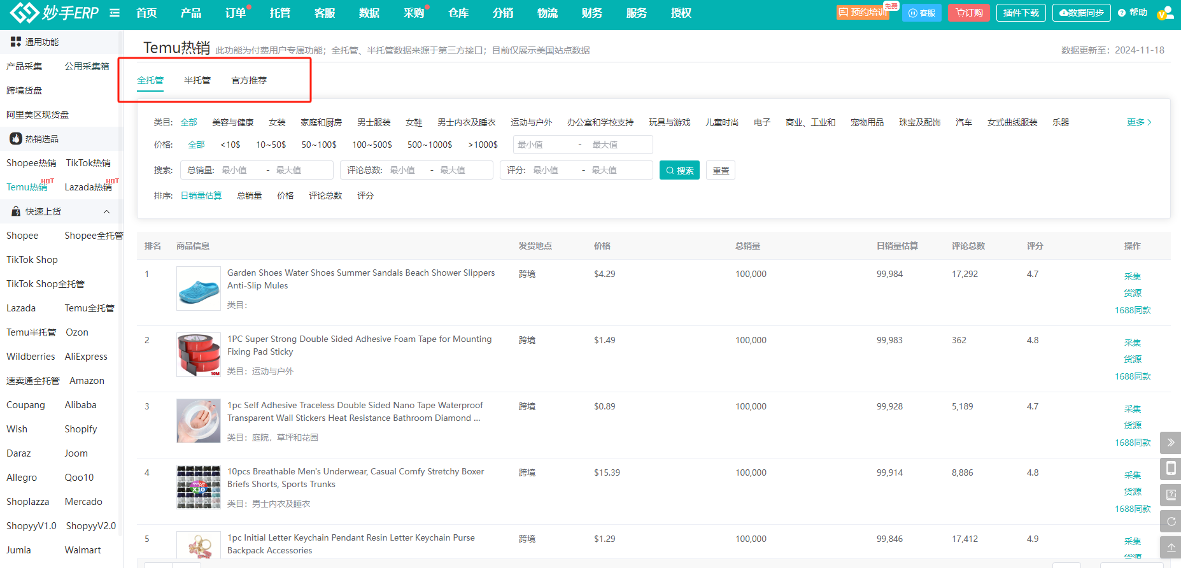Image resolution: width=1181 pixels, height=568 pixels.
Task: Filter by 美容与健康 category
Action: 232,122
